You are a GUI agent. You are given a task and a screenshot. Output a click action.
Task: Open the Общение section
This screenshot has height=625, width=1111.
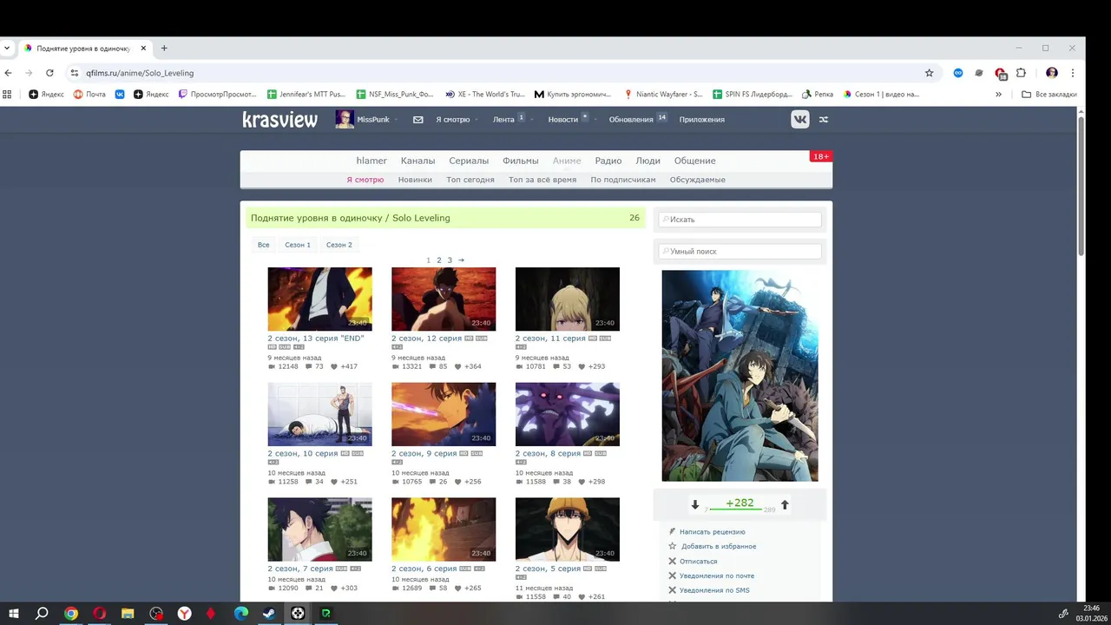694,161
